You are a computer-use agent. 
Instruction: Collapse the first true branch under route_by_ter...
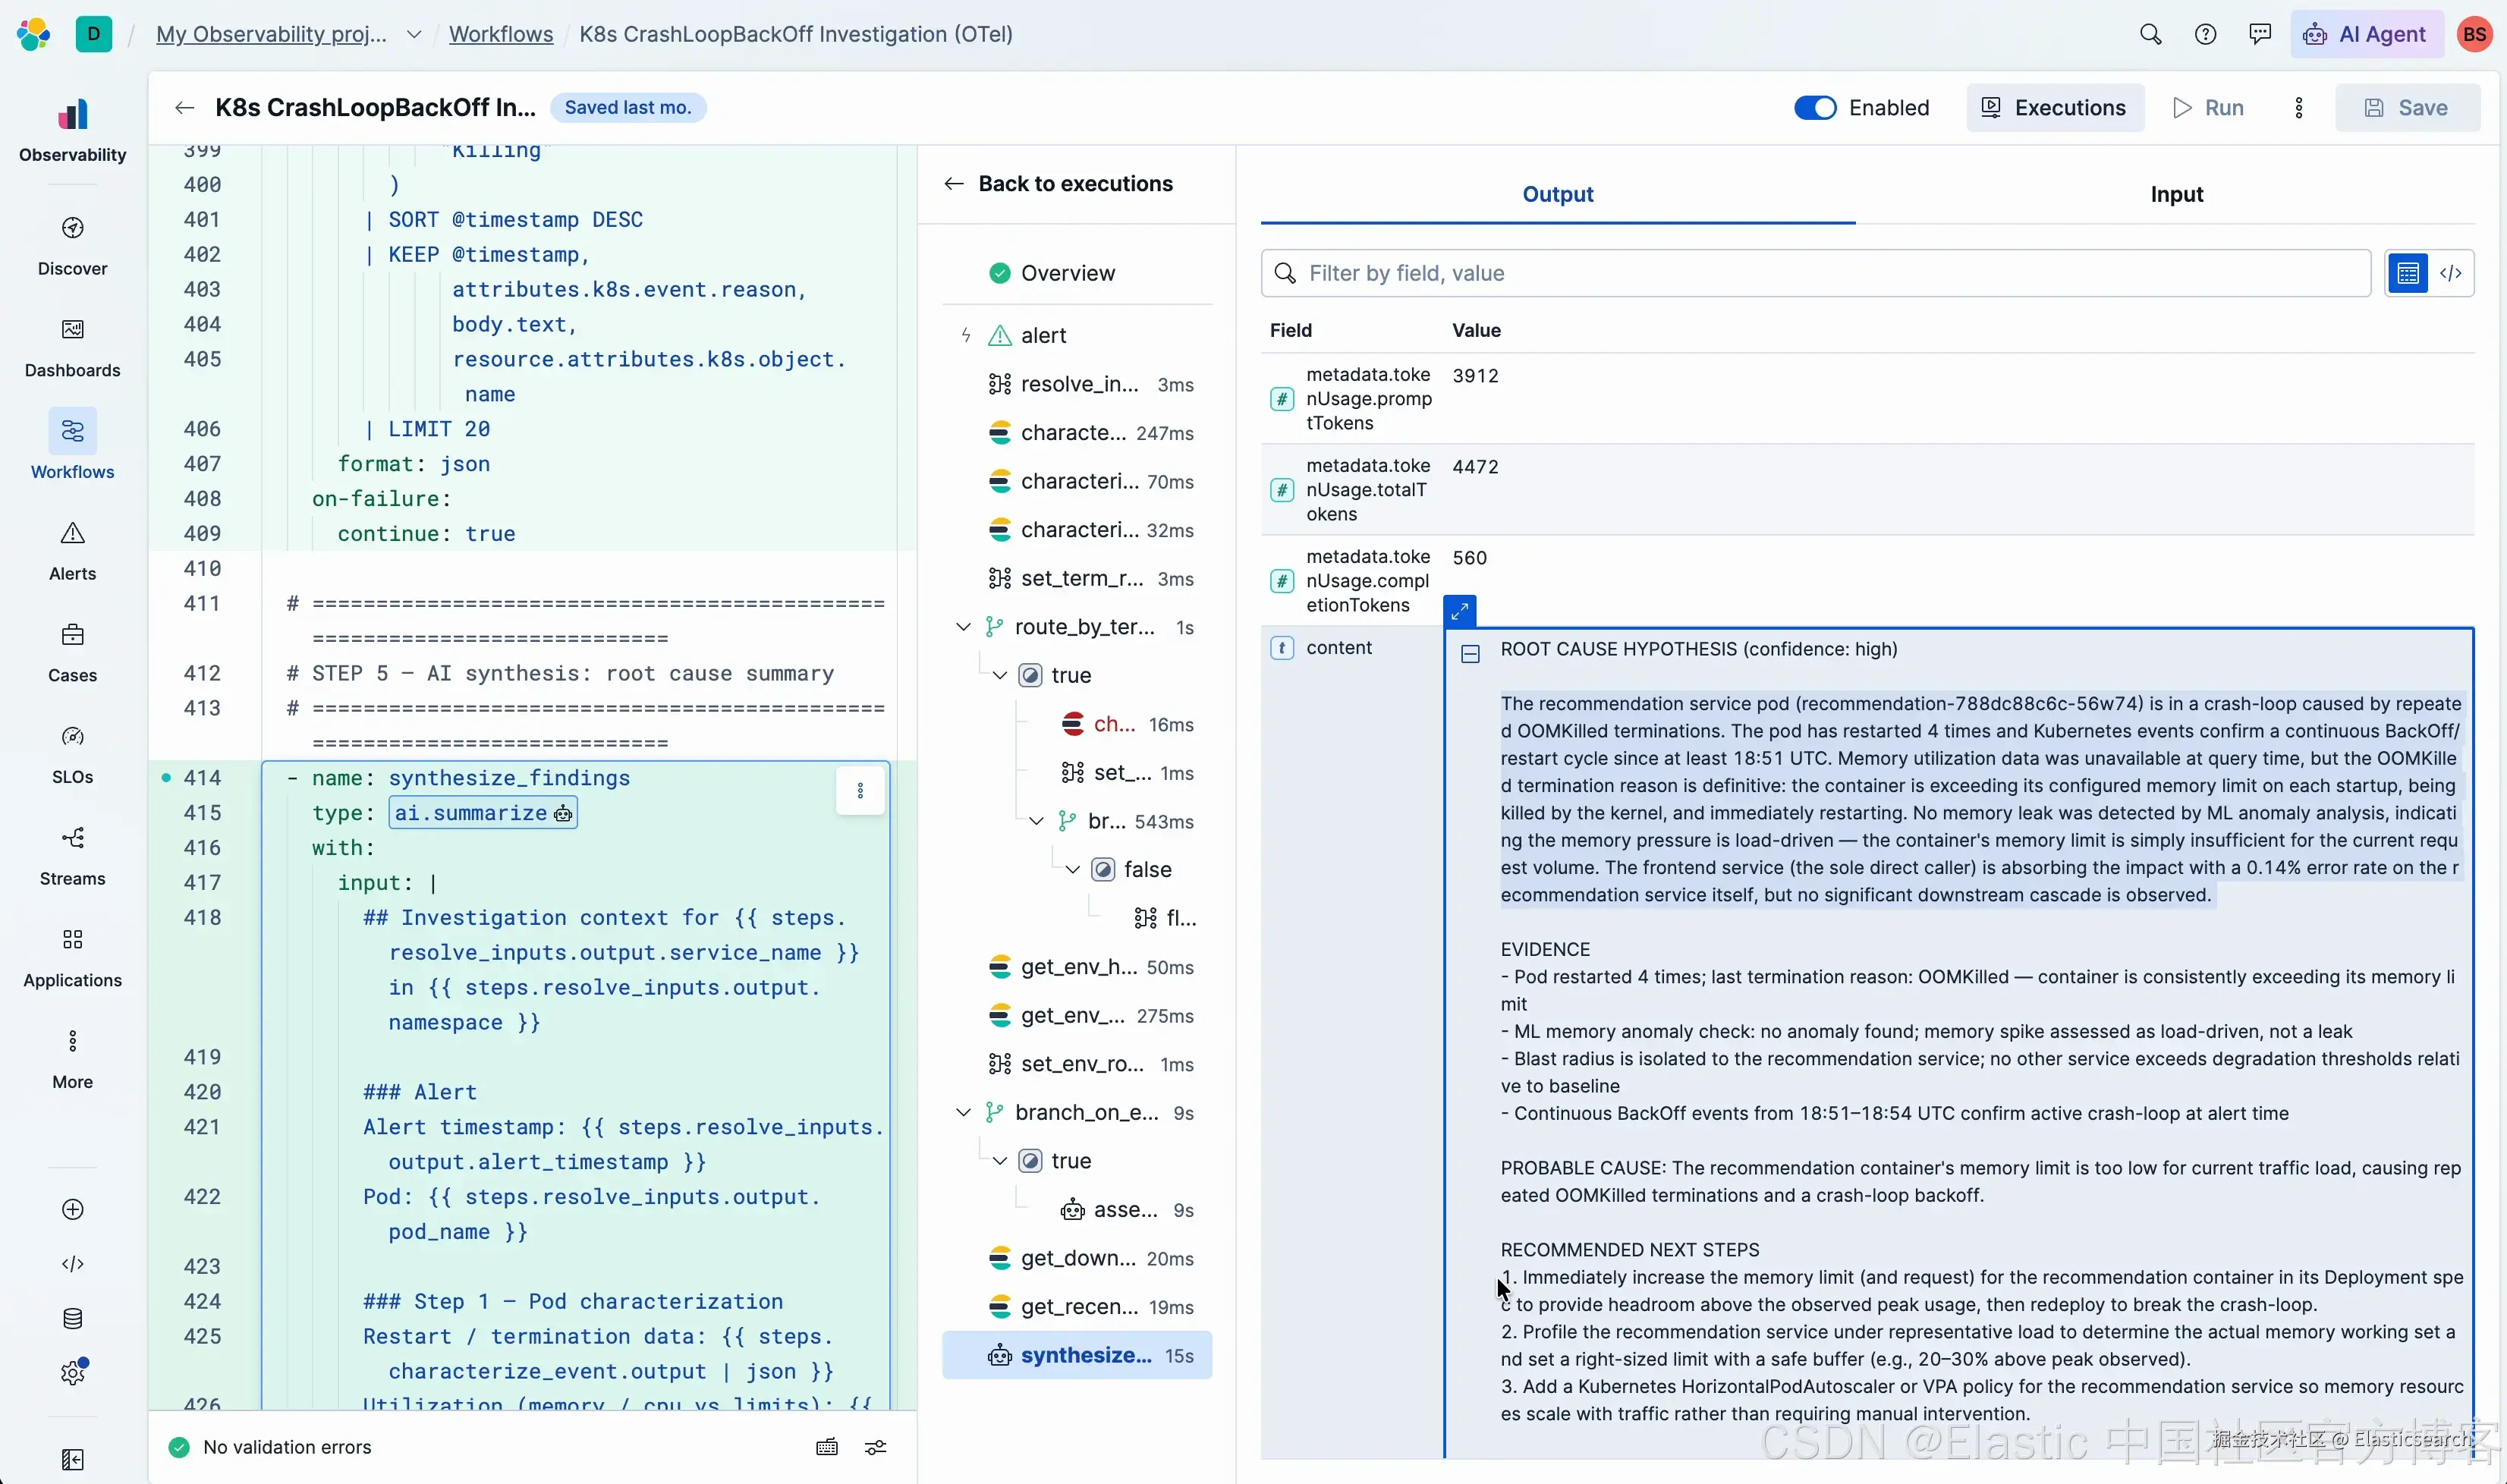click(x=1000, y=676)
